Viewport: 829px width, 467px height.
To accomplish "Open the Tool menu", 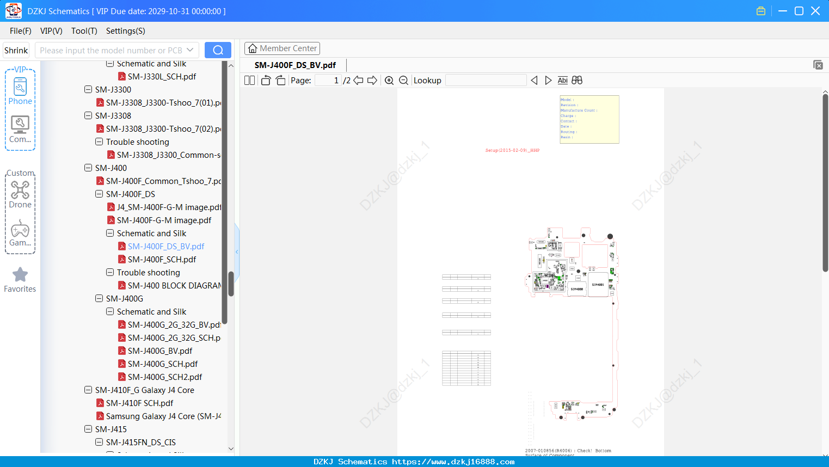I will tap(84, 31).
